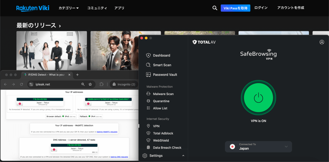Viewport: 329px width, 162px height.
Task: Open the browser zoom magnifier icon
Action: pyautogui.click(x=83, y=84)
